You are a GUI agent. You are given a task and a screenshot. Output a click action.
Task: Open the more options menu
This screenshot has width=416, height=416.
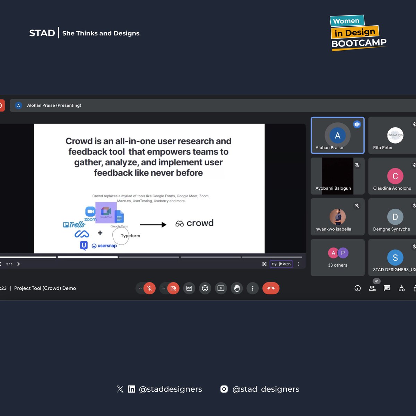pyautogui.click(x=252, y=288)
